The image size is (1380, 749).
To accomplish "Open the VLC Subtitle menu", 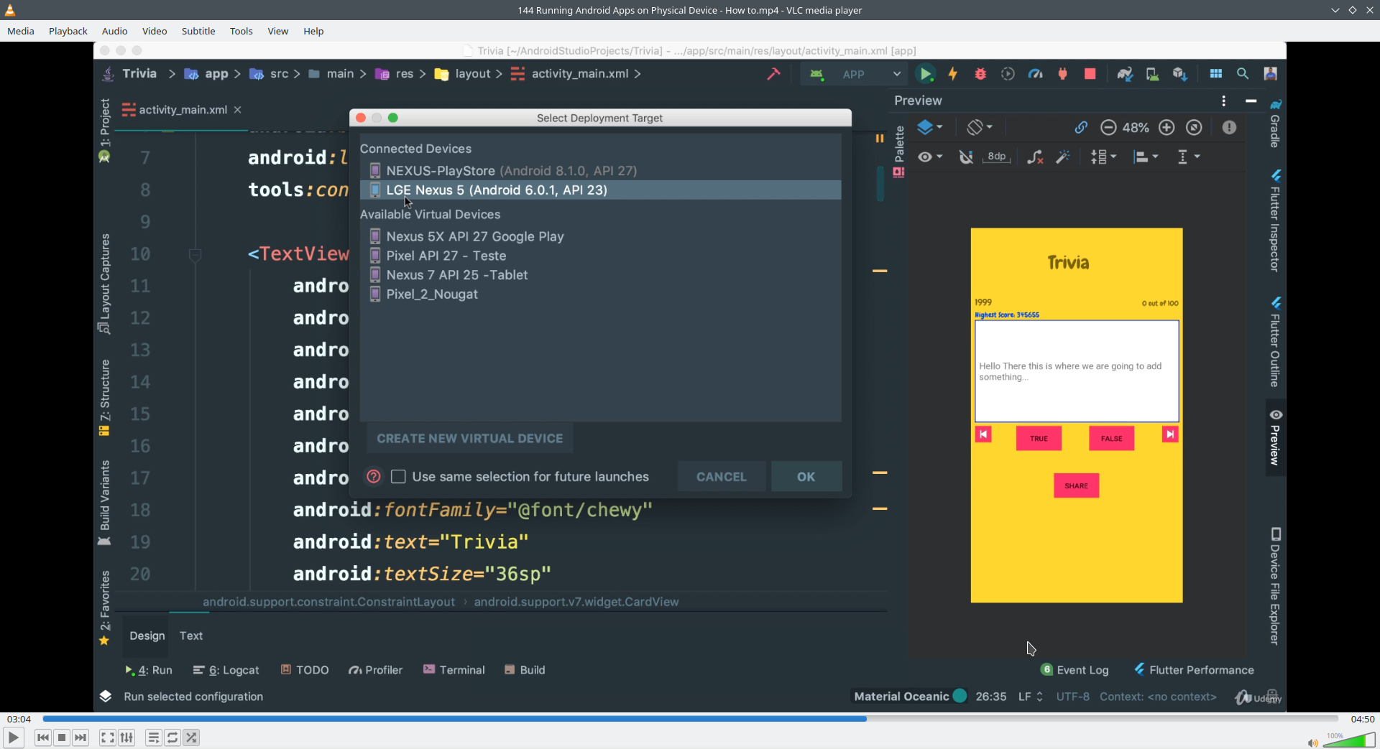I will click(198, 31).
